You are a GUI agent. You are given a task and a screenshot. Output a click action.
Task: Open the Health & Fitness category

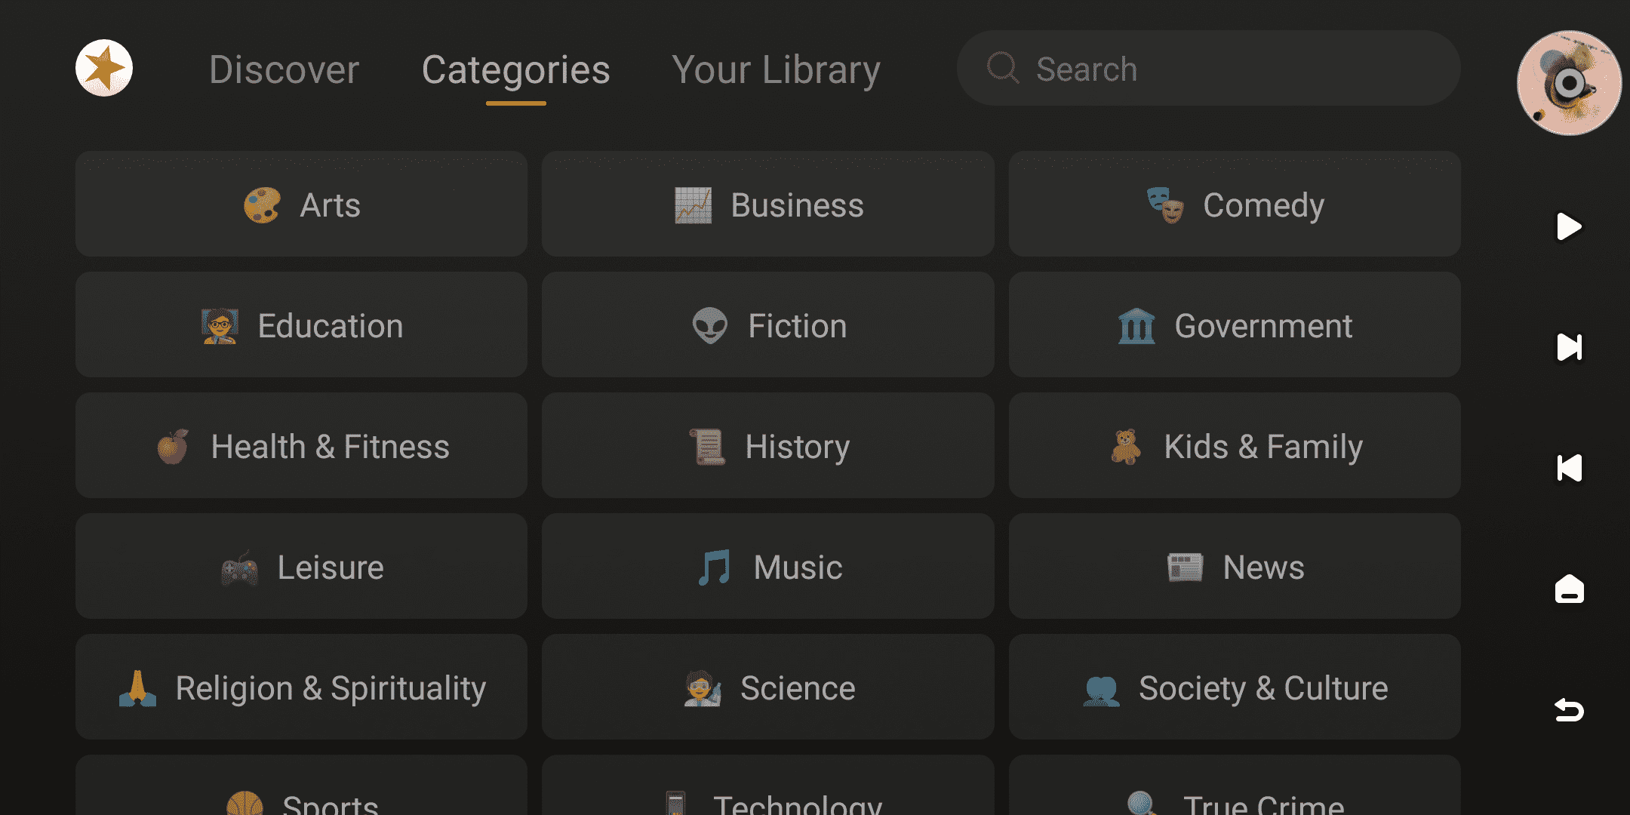[301, 446]
